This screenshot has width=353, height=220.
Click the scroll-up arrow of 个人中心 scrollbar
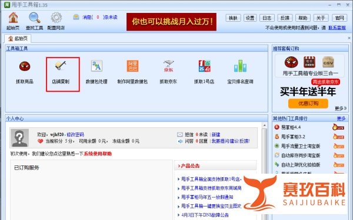[265, 126]
